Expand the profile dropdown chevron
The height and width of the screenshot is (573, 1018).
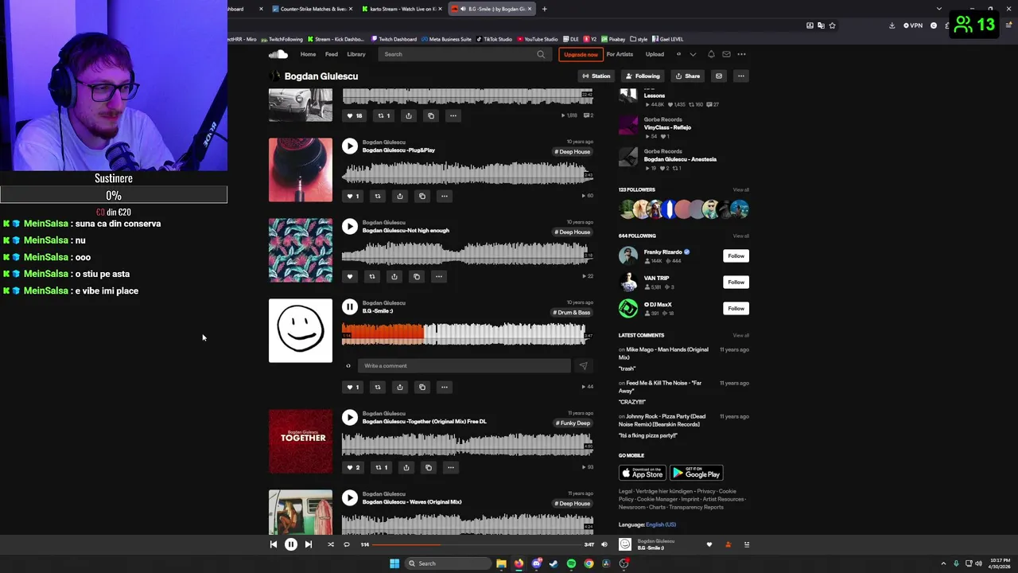click(x=693, y=54)
